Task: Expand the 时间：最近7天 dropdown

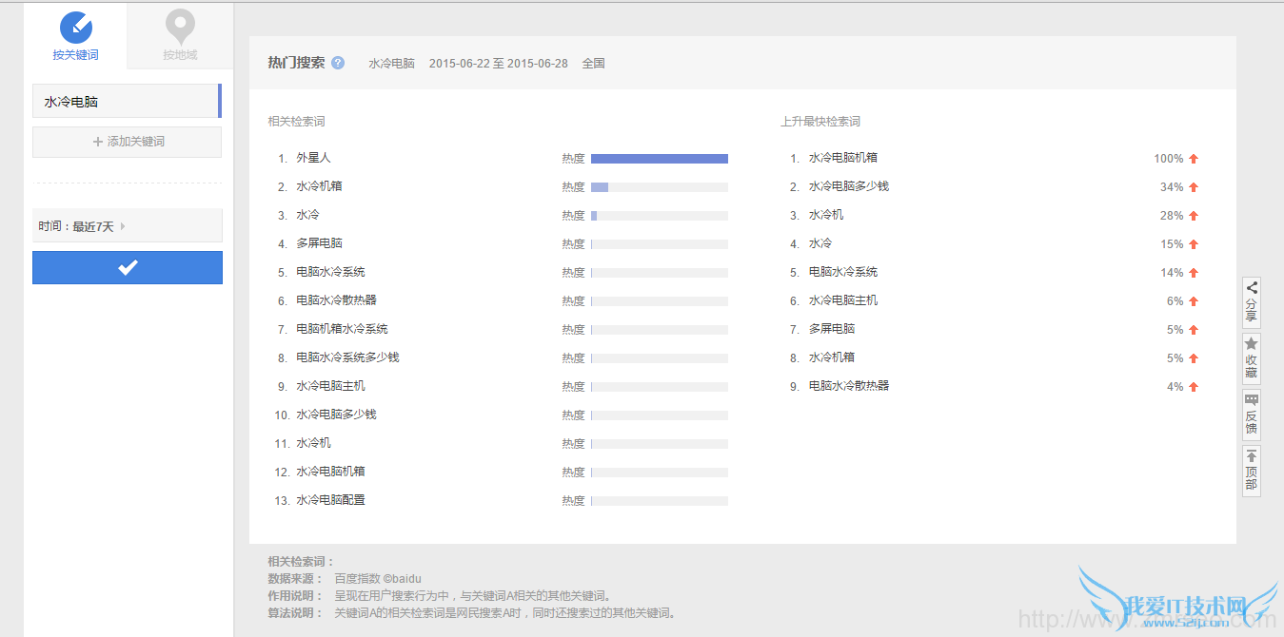Action: (x=127, y=225)
